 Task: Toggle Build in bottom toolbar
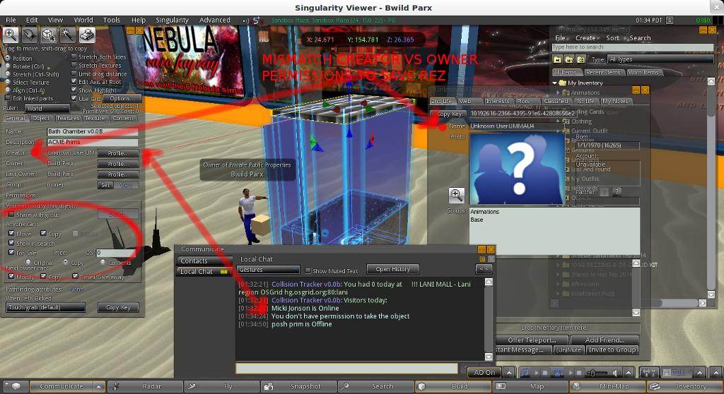click(x=453, y=387)
